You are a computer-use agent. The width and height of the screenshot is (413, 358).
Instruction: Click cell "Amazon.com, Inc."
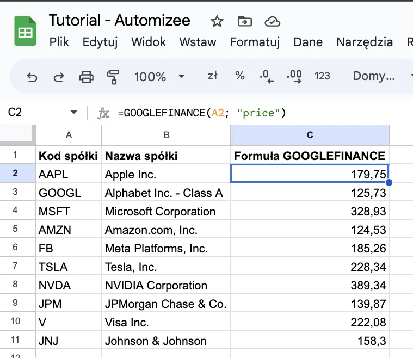point(166,229)
